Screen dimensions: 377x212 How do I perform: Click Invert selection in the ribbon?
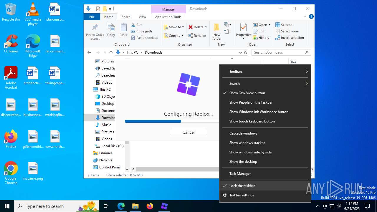coord(290,38)
